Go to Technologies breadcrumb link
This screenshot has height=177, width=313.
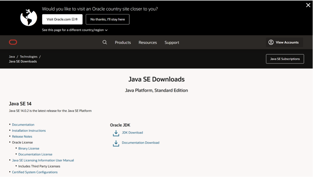[x=29, y=57]
